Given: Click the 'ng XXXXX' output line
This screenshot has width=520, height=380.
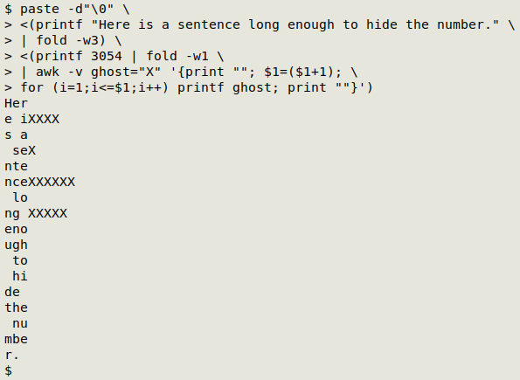Looking at the screenshot, I should 36,214.
